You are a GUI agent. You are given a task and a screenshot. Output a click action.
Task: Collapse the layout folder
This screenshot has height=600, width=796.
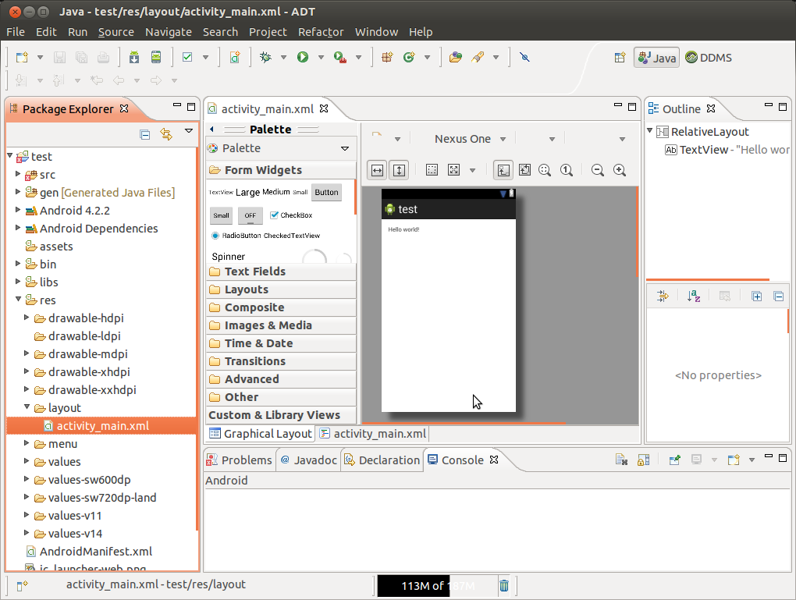coord(27,407)
